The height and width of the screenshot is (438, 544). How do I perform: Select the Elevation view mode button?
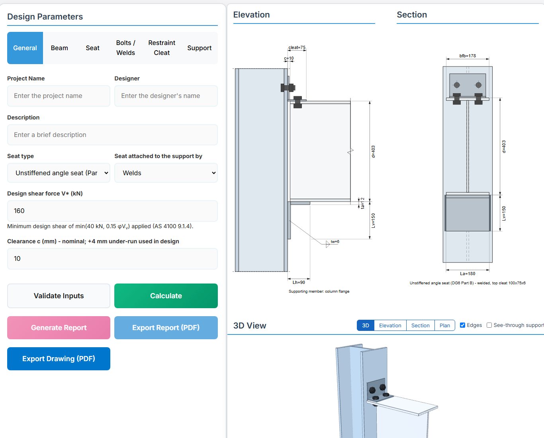pyautogui.click(x=390, y=325)
